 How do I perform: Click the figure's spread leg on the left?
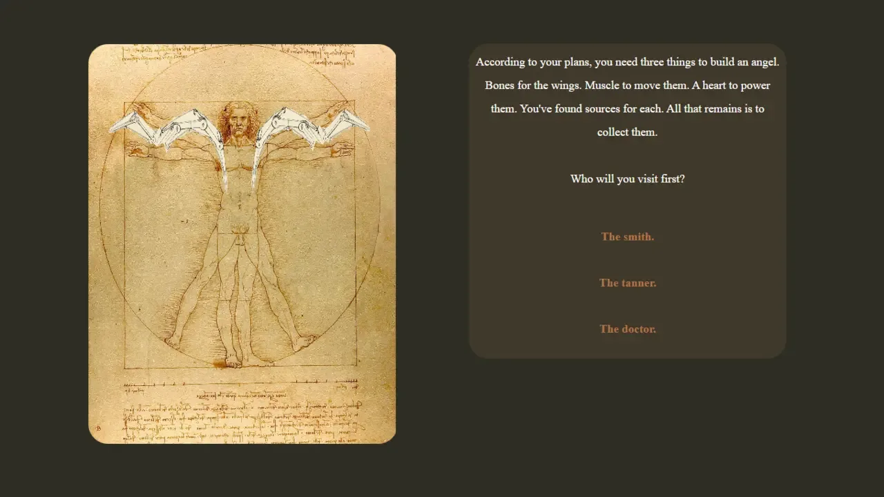pos(193,304)
